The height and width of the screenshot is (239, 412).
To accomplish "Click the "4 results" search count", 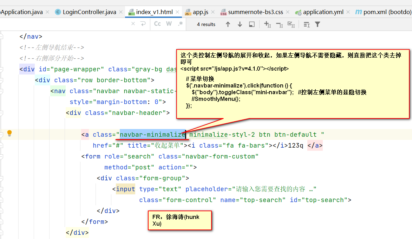I will 206,25.
